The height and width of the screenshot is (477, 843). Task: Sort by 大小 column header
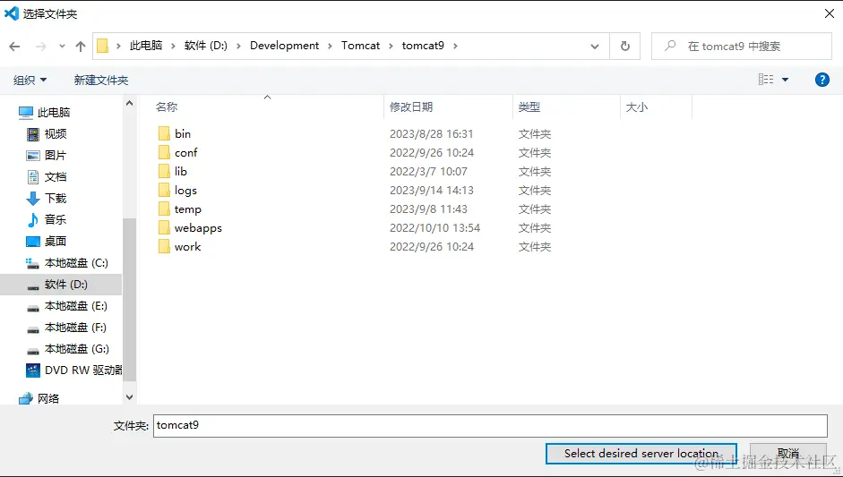637,106
